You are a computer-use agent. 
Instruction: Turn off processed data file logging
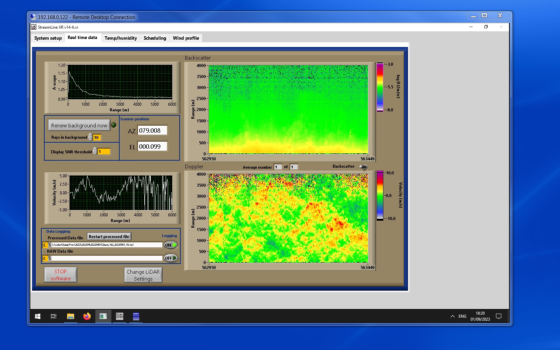[x=170, y=245]
